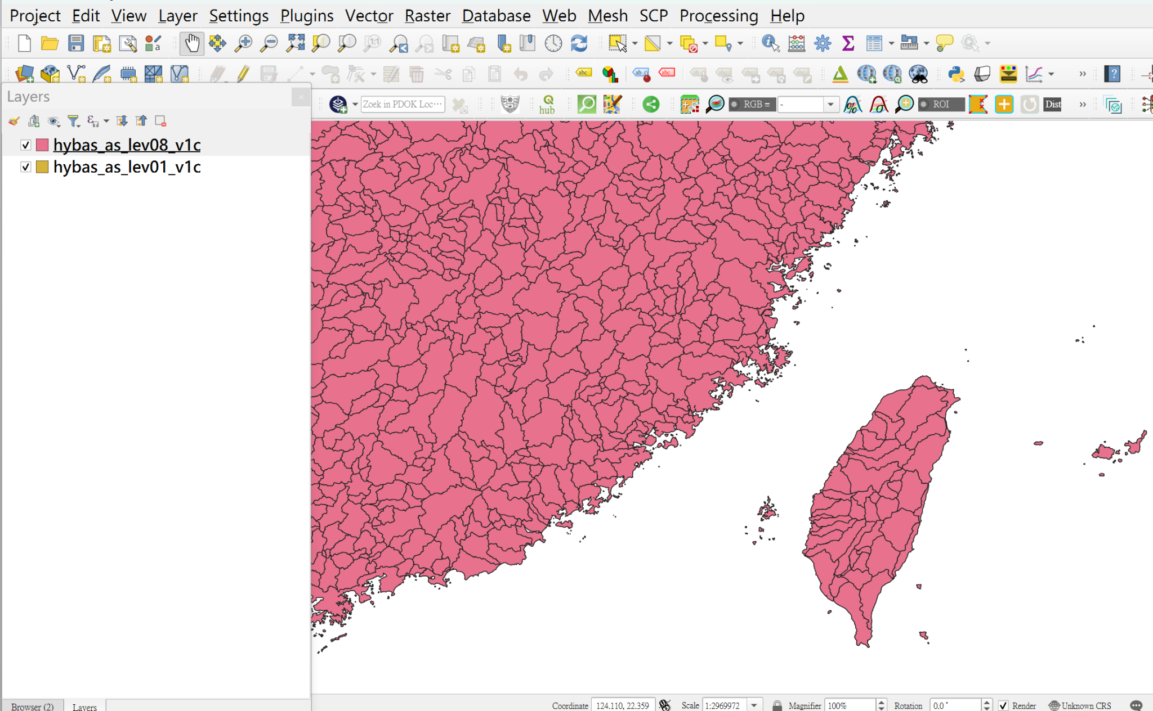Image resolution: width=1153 pixels, height=711 pixels.
Task: Open the Vector menu
Action: [369, 16]
